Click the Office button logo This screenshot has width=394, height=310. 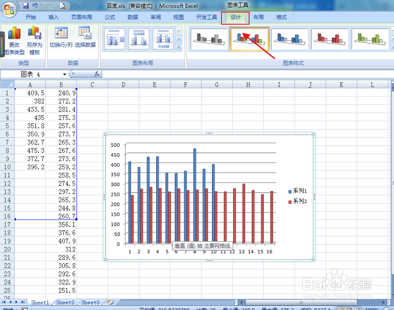click(9, 10)
